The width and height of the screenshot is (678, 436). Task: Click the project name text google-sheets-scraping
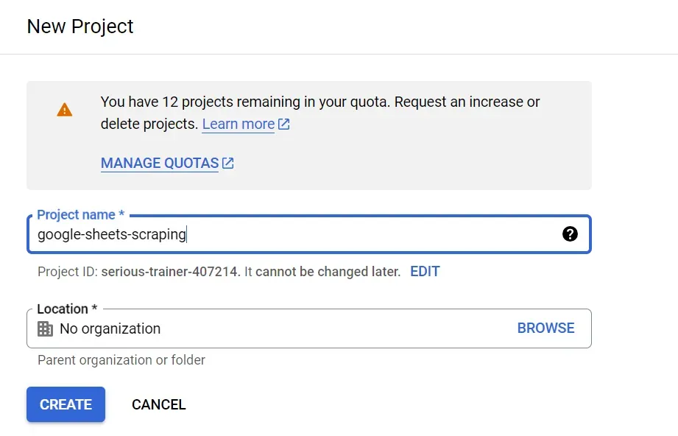110,234
